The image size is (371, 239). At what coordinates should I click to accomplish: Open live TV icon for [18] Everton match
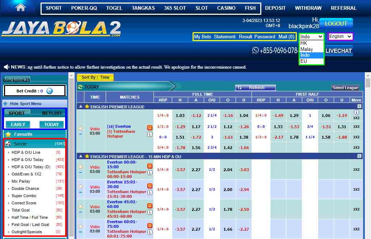150,128
